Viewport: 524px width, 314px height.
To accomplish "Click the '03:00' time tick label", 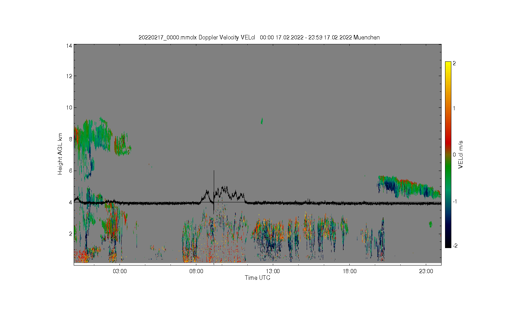I will point(120,271).
